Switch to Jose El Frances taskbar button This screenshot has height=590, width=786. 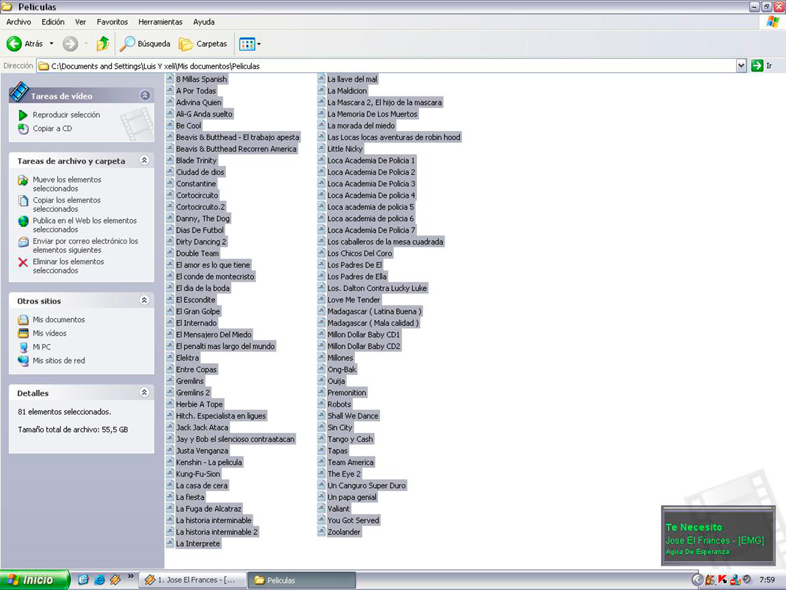[x=193, y=580]
